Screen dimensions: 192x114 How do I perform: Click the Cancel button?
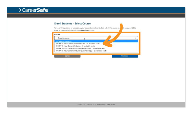(67, 56)
